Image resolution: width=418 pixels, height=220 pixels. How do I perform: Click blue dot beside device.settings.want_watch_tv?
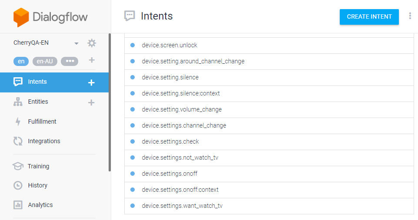pyautogui.click(x=133, y=206)
